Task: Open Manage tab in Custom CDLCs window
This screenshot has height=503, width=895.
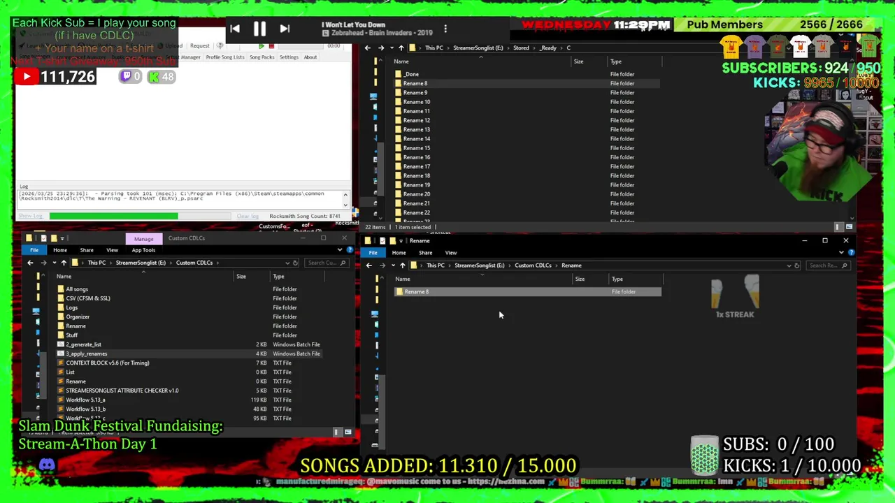Action: [143, 238]
